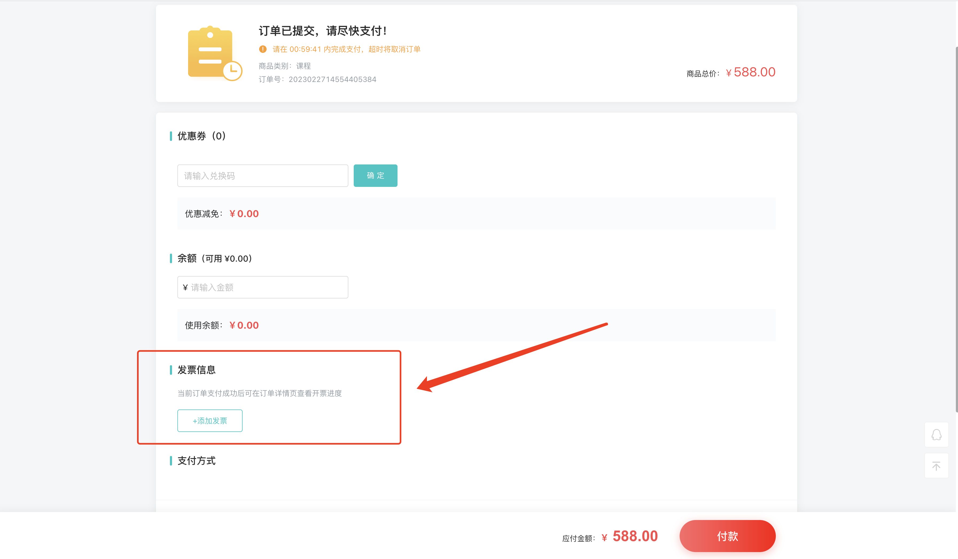This screenshot has height=559, width=958.
Task: Click the orange warning countdown icon
Action: click(263, 49)
